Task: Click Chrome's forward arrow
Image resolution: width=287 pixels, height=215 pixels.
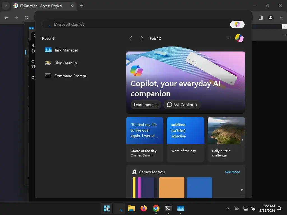Action: click(16, 18)
